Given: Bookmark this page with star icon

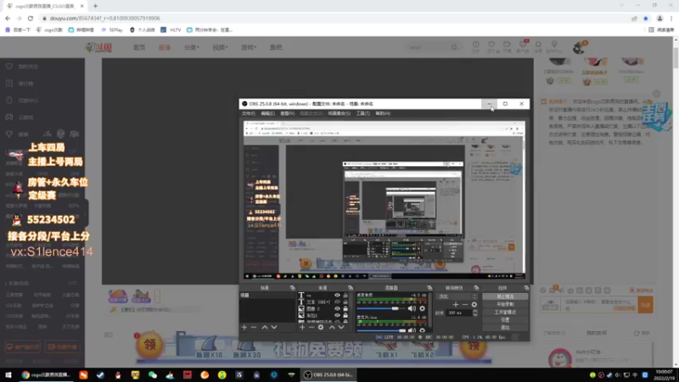Looking at the screenshot, I should click(646, 18).
